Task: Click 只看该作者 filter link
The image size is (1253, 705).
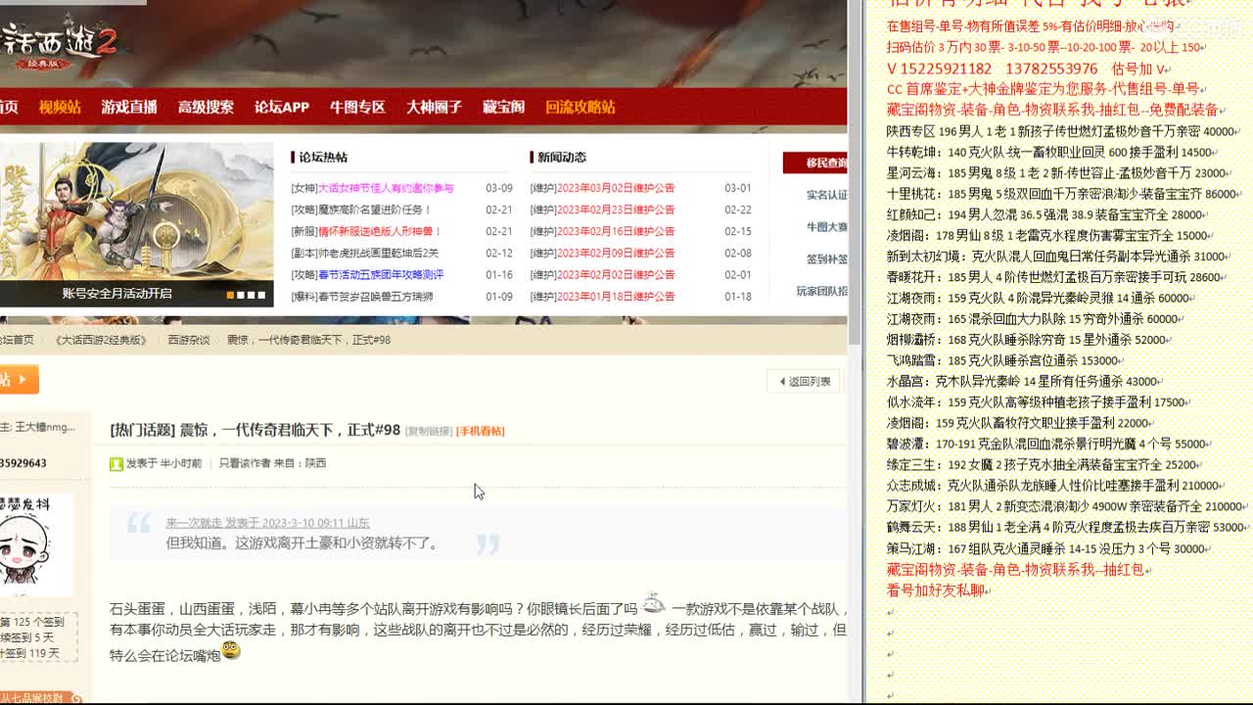Action: [x=246, y=463]
